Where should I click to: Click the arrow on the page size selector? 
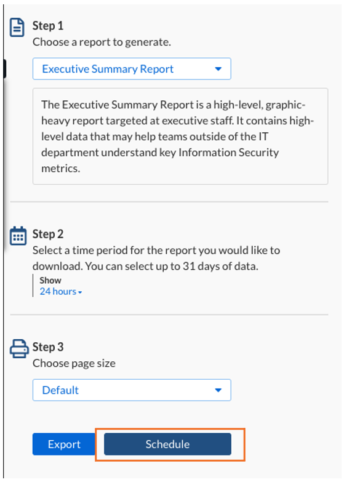[218, 390]
